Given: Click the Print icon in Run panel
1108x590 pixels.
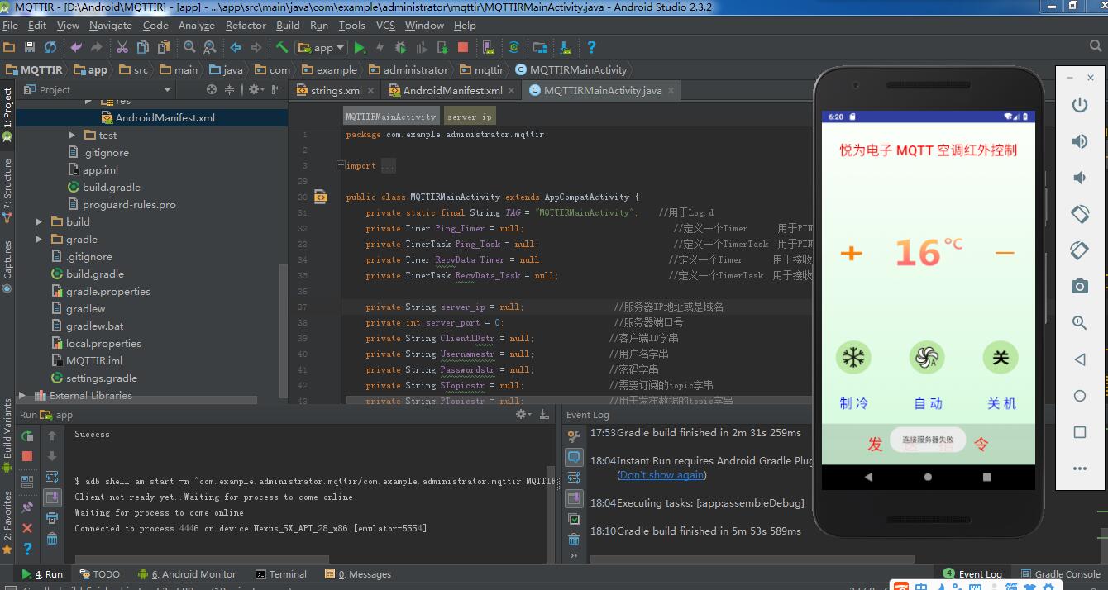Looking at the screenshot, I should point(52,518).
